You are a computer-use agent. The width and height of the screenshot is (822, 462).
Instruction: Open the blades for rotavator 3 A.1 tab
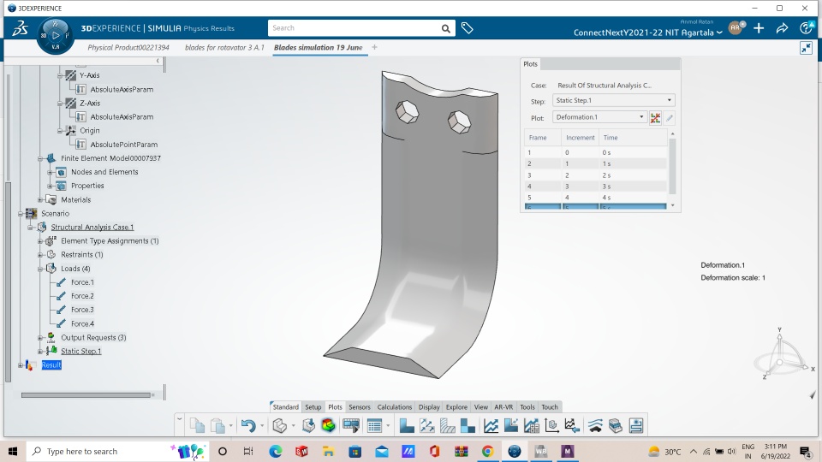coord(224,47)
